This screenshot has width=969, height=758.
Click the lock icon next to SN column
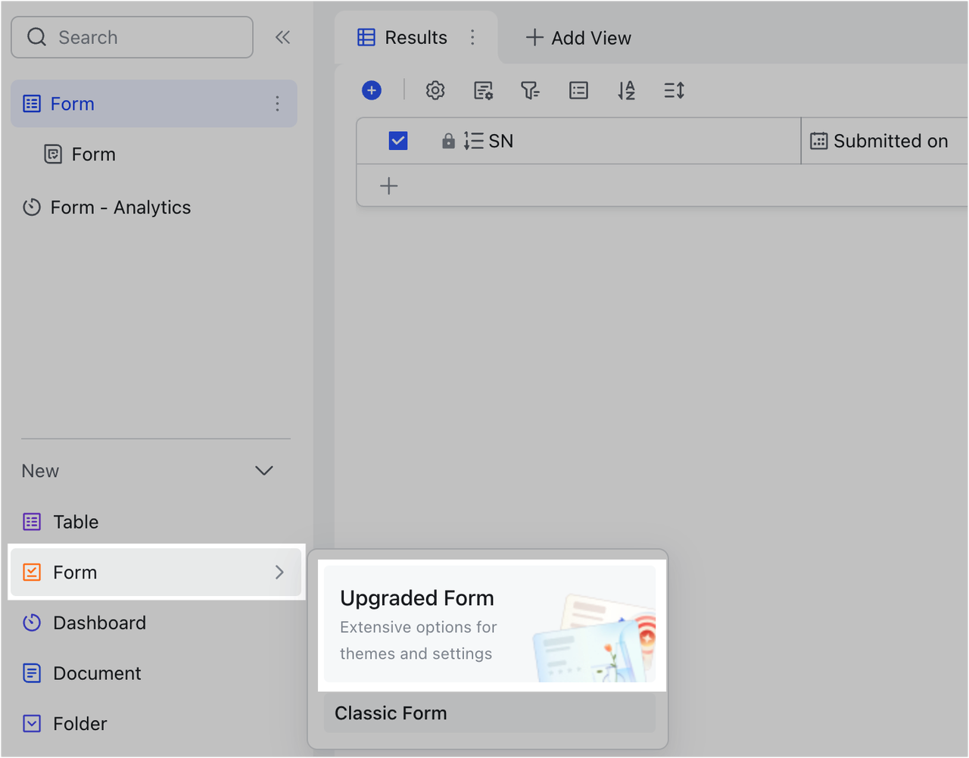pyautogui.click(x=448, y=140)
